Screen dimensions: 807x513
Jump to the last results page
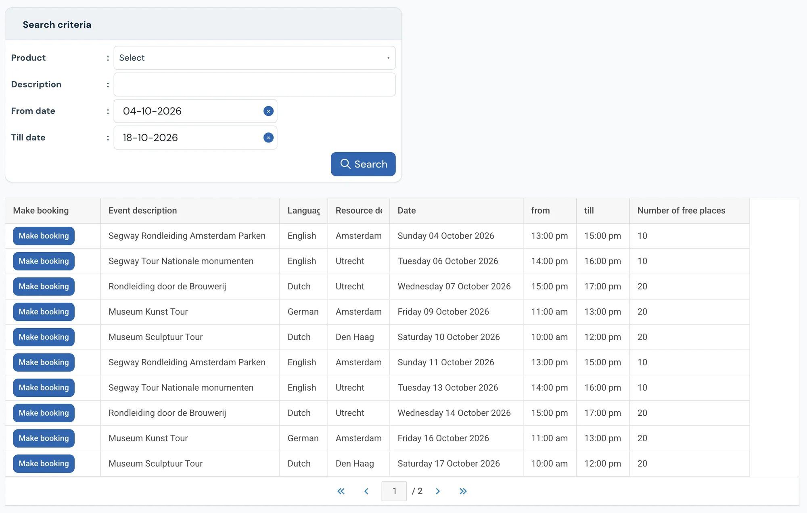click(x=463, y=491)
